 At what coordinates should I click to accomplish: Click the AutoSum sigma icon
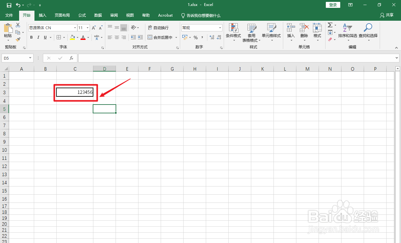(x=330, y=25)
